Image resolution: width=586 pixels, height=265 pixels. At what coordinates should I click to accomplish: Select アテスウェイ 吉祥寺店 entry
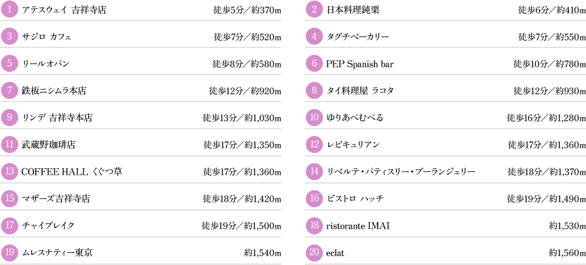64,10
